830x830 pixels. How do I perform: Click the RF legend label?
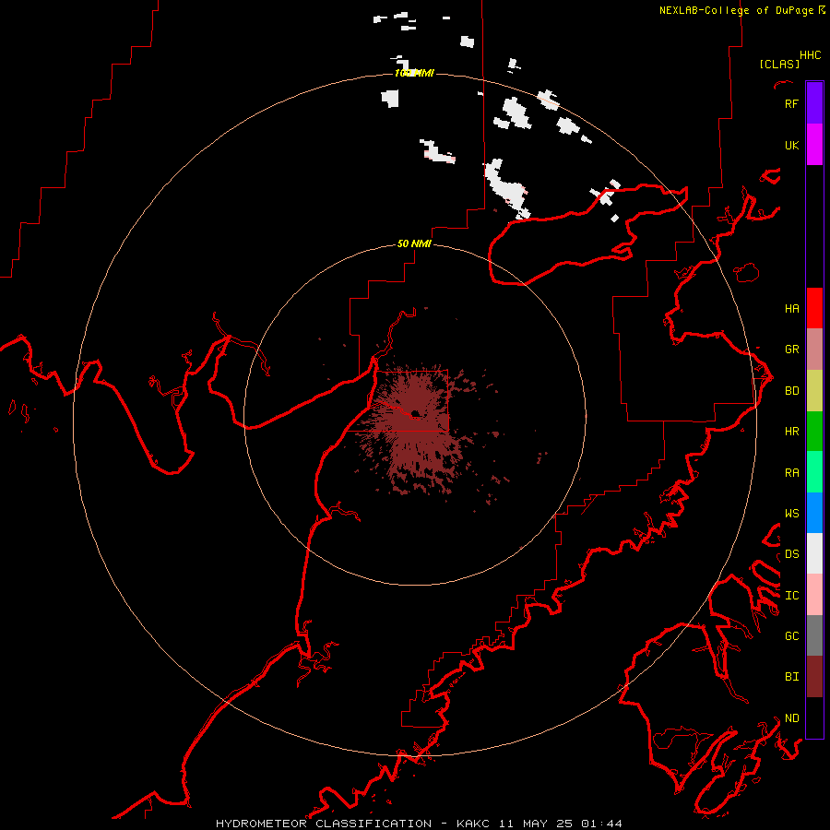pos(791,103)
